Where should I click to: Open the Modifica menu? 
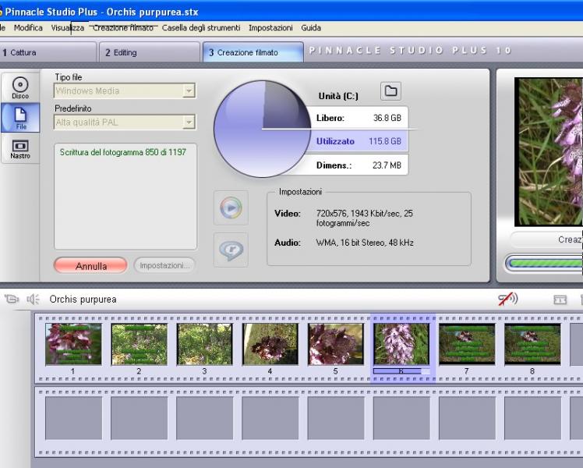pos(28,27)
